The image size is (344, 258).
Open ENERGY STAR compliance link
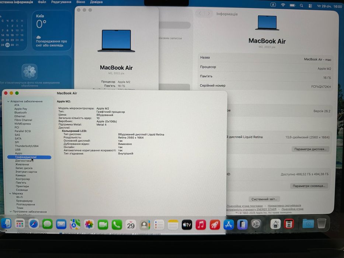click(251, 209)
